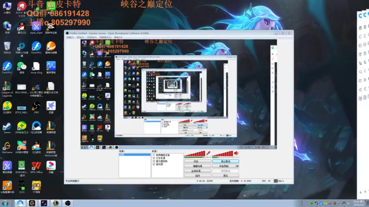
Task: Expand the arrow beside 开始录制 button
Action: [237, 166]
